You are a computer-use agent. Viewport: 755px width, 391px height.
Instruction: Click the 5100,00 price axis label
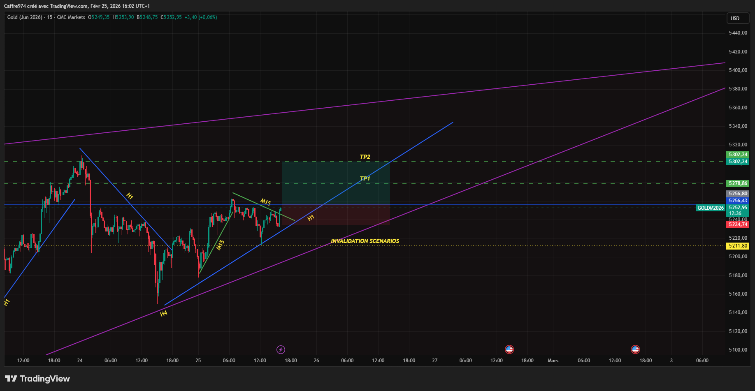pos(738,350)
